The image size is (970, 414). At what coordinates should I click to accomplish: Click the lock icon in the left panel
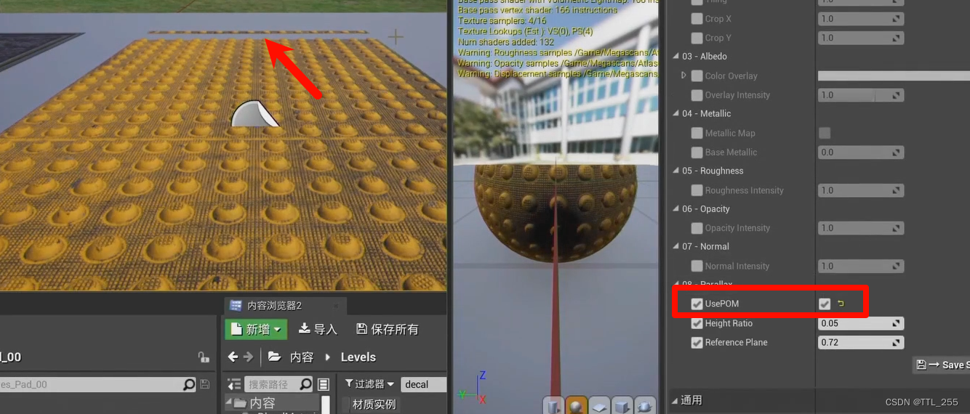[204, 357]
